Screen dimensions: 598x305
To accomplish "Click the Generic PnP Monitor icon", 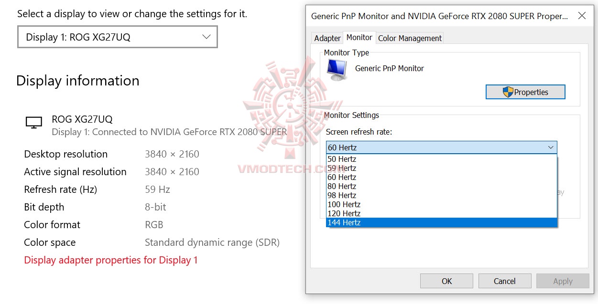I will (336, 69).
